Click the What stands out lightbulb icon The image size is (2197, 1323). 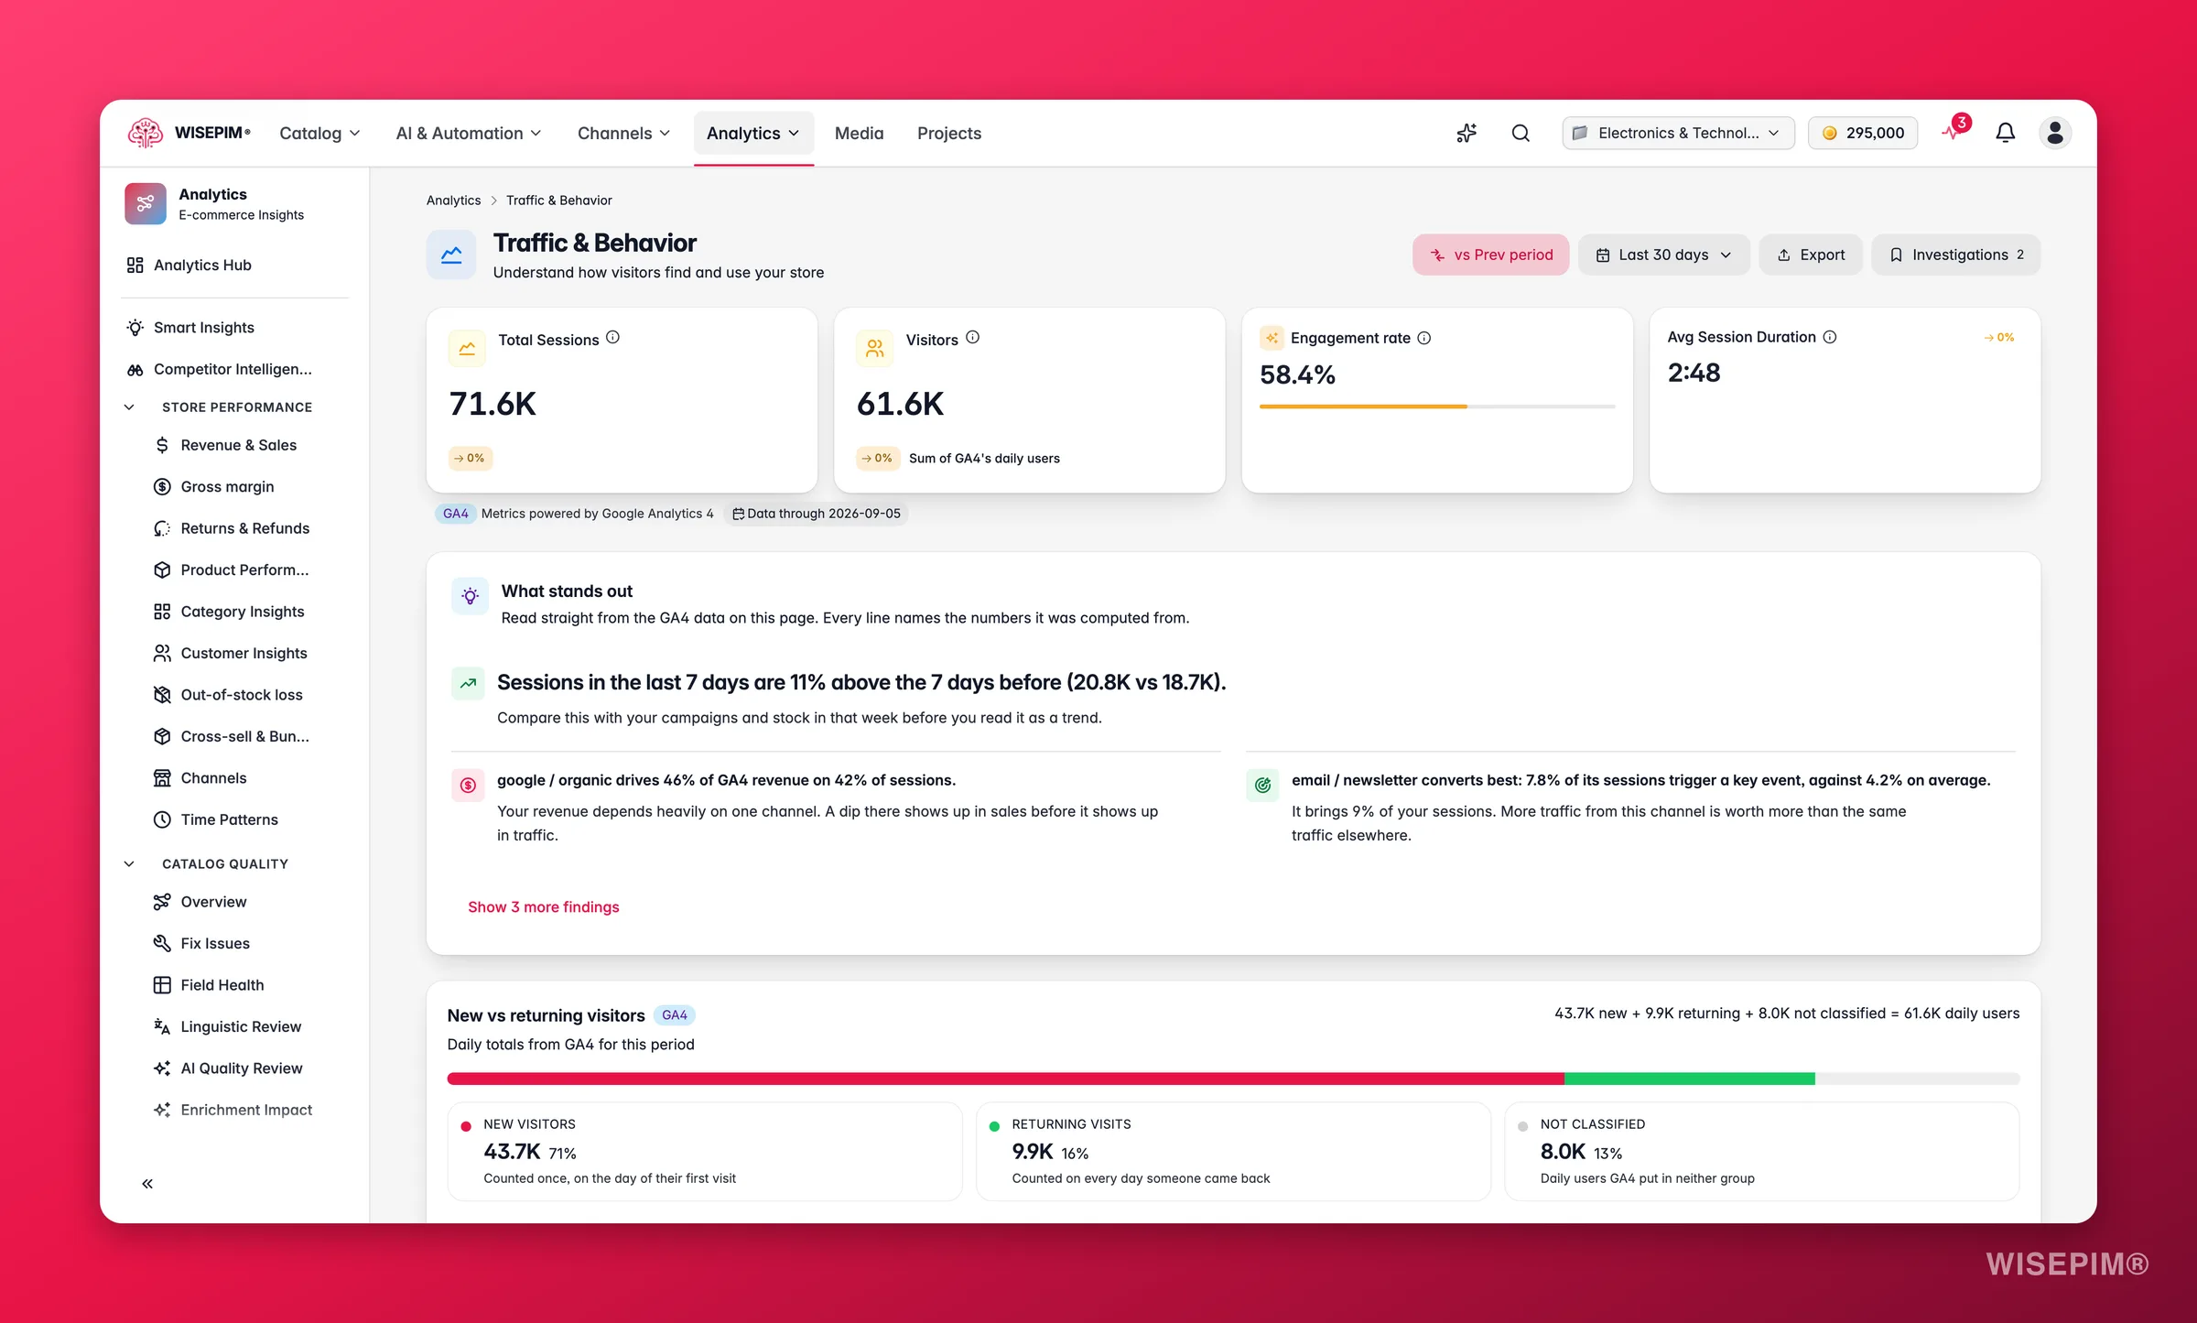coord(471,596)
